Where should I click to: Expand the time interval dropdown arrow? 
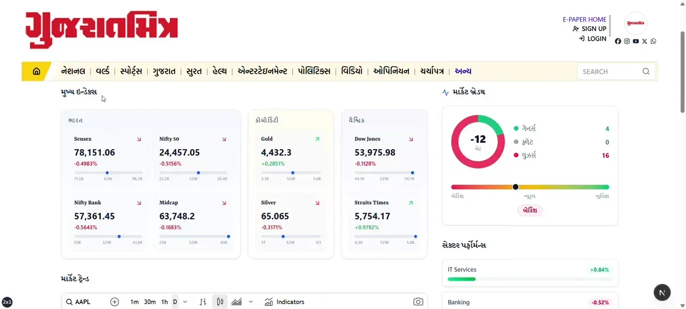click(x=185, y=302)
